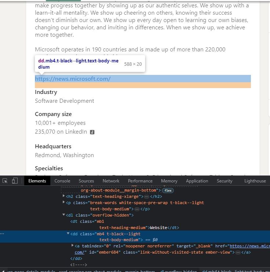
Task: Click the 10,001+ employees text
Action: pyautogui.click(x=60, y=123)
